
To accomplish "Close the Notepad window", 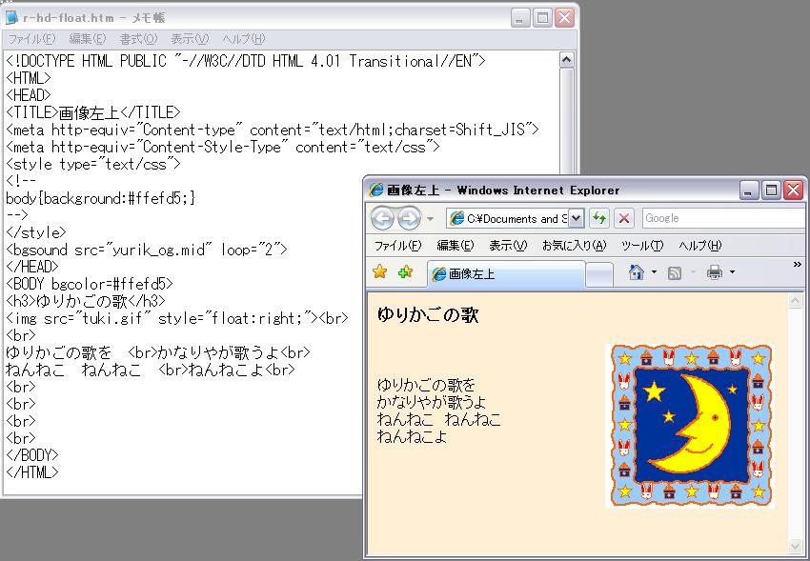I will pos(565,18).
